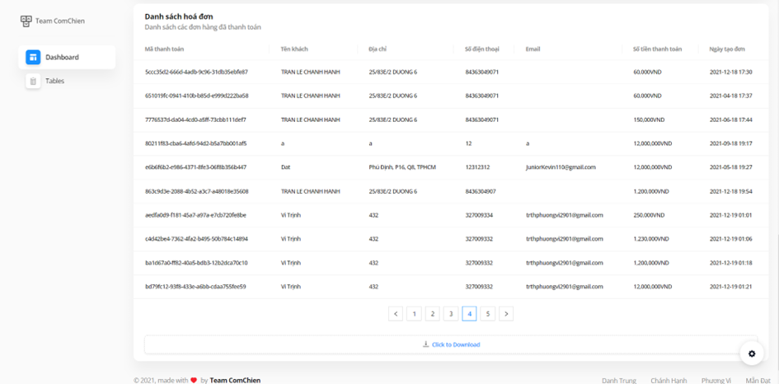Click payment ID starting with aedfa0d9
This screenshot has height=384, width=779.
(x=195, y=215)
